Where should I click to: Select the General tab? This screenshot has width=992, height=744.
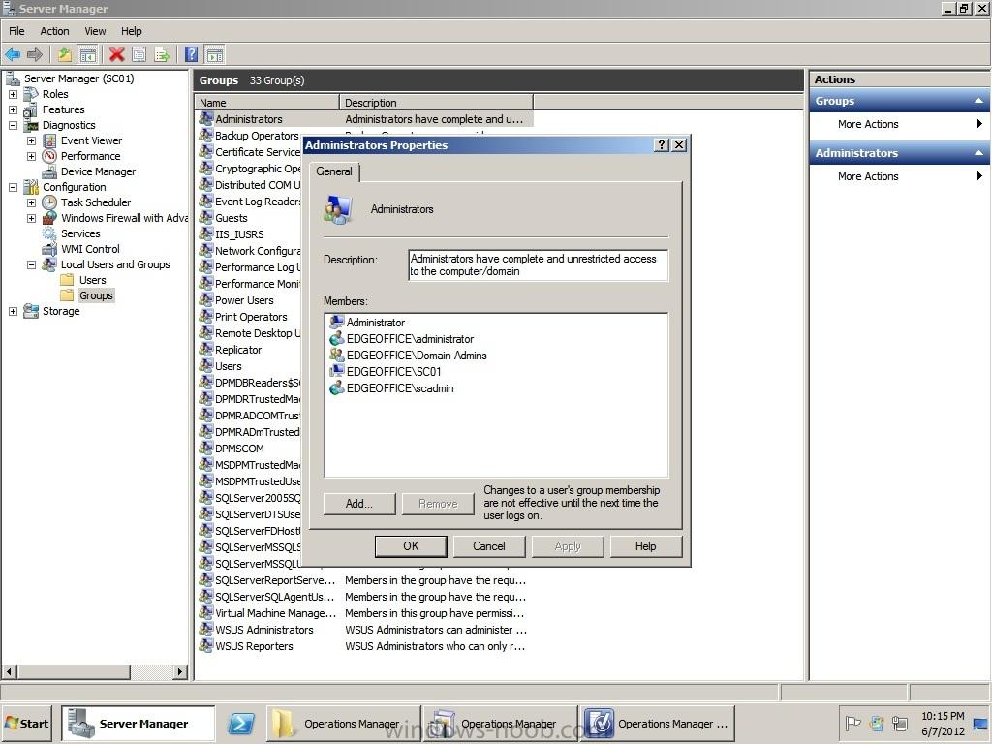(334, 171)
